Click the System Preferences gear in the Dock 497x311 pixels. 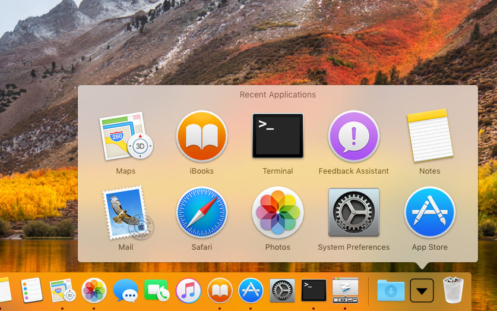pyautogui.click(x=282, y=291)
